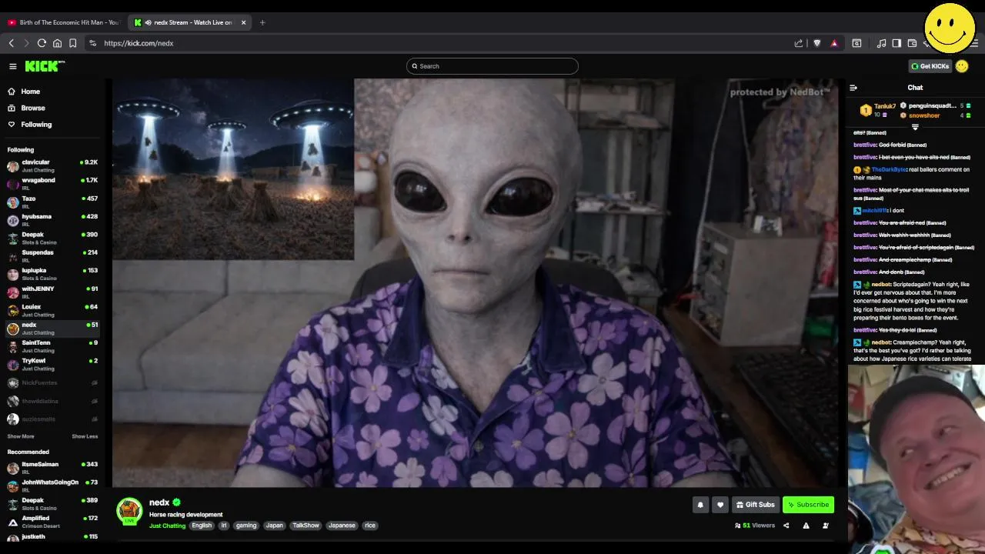
Task: Click the gaming tag
Action: point(246,526)
